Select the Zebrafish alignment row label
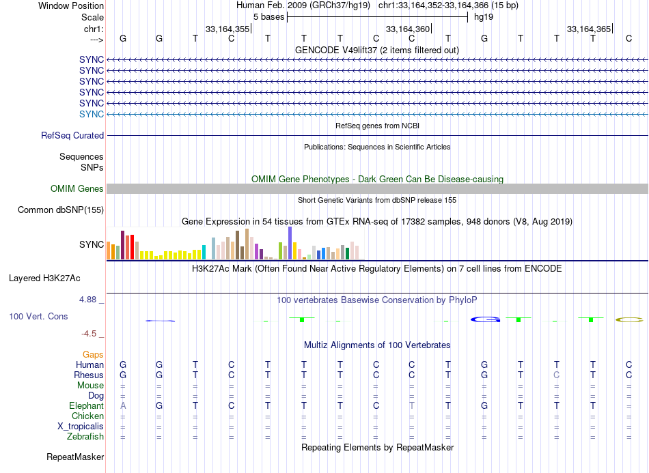This screenshot has height=473, width=649. click(x=85, y=436)
